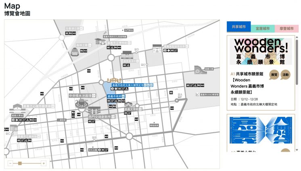Click the map zoom-out minus button
Image resolution: width=301 pixels, height=171 pixels.
point(10,163)
